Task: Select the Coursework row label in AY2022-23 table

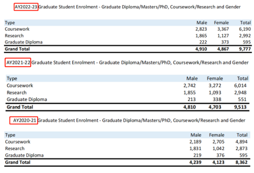Action: pos(17,29)
